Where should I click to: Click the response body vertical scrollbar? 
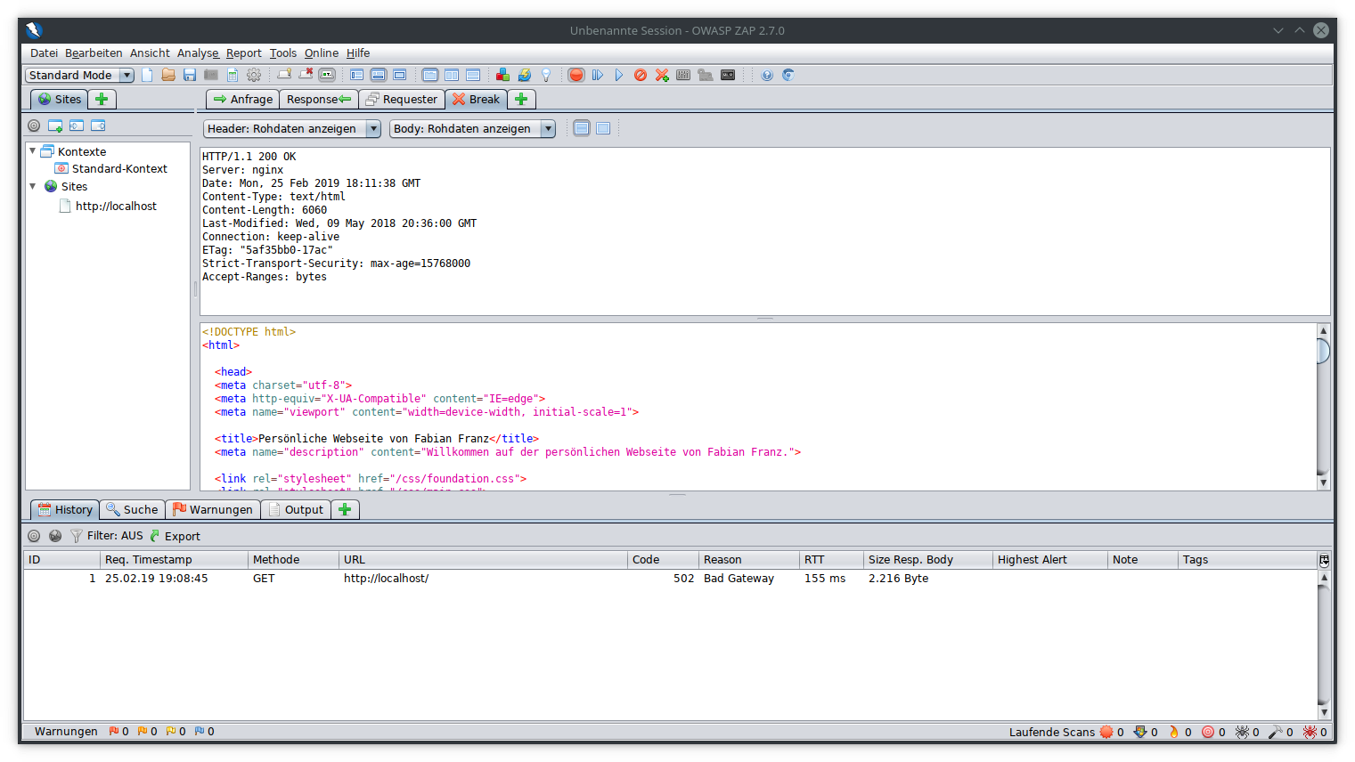point(1323,406)
